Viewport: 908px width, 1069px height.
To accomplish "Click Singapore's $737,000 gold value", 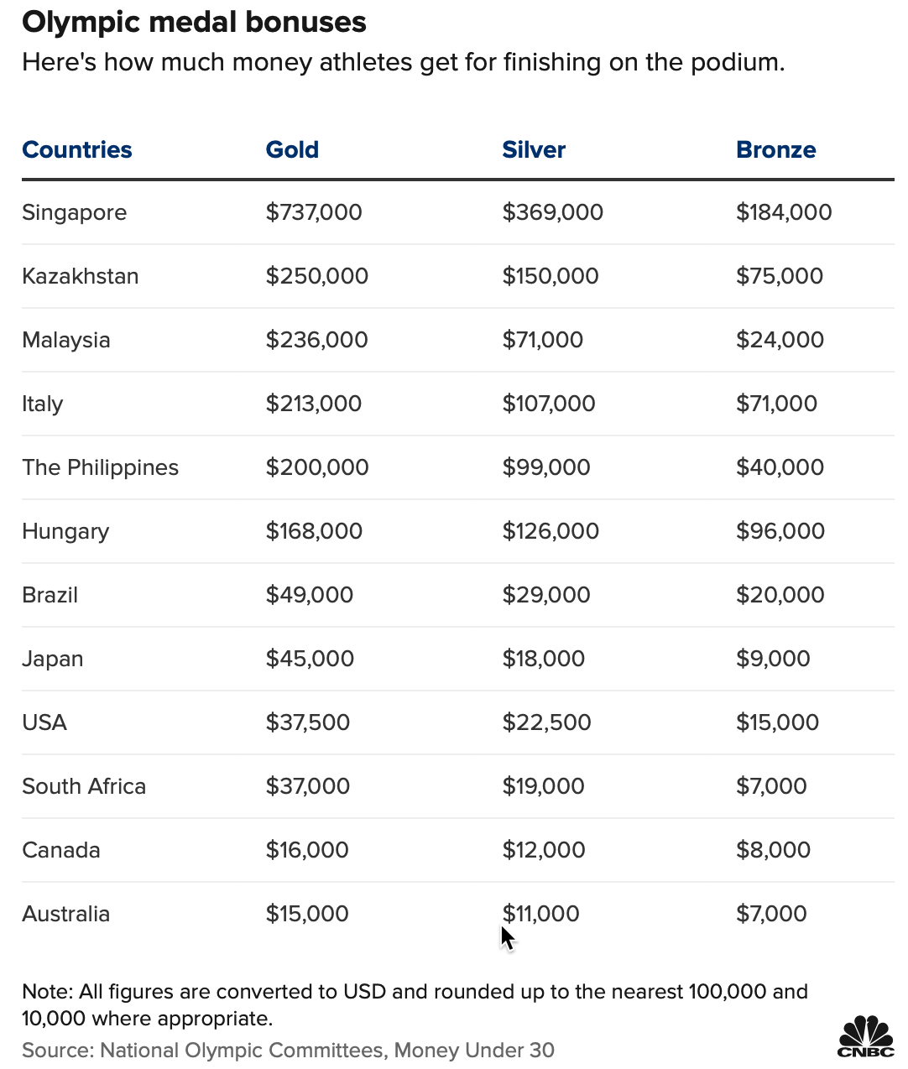I will [314, 212].
